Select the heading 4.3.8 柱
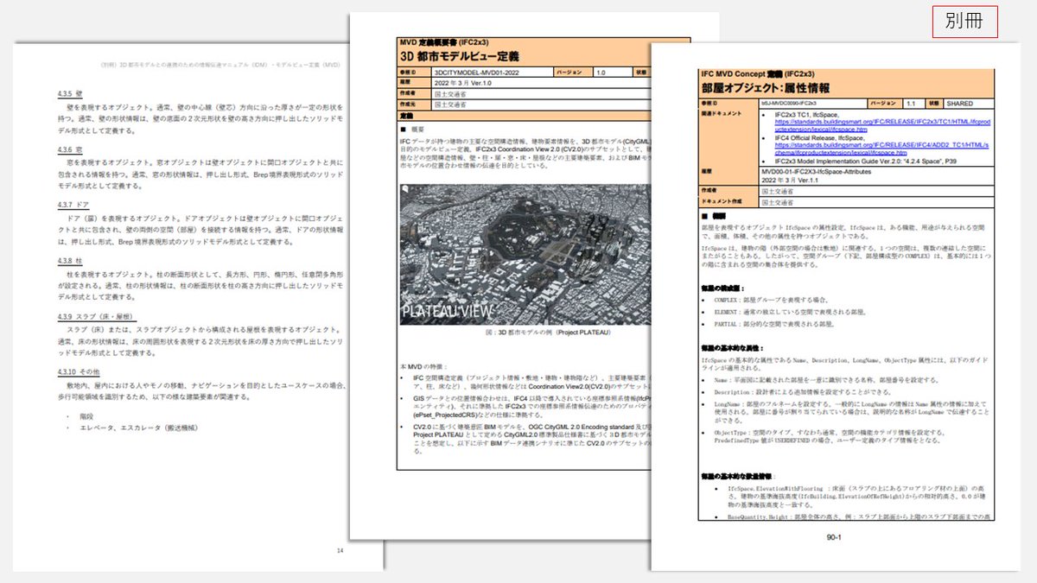The width and height of the screenshot is (1037, 583). (x=69, y=261)
